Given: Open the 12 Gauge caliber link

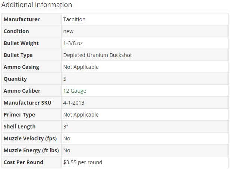Looking at the screenshot, I should click(75, 91).
